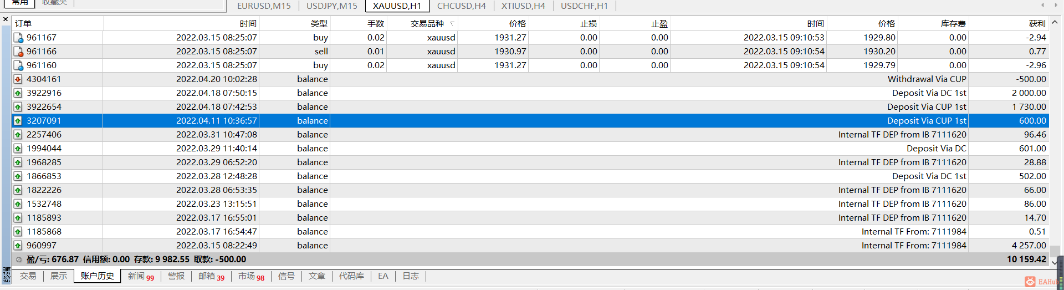The height and width of the screenshot is (290, 1064).
Task: Open the 邮箱 tab with 39 badge
Action: pyautogui.click(x=211, y=276)
